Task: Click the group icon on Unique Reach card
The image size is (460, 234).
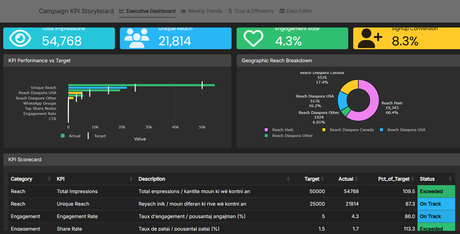Action: tap(136, 38)
